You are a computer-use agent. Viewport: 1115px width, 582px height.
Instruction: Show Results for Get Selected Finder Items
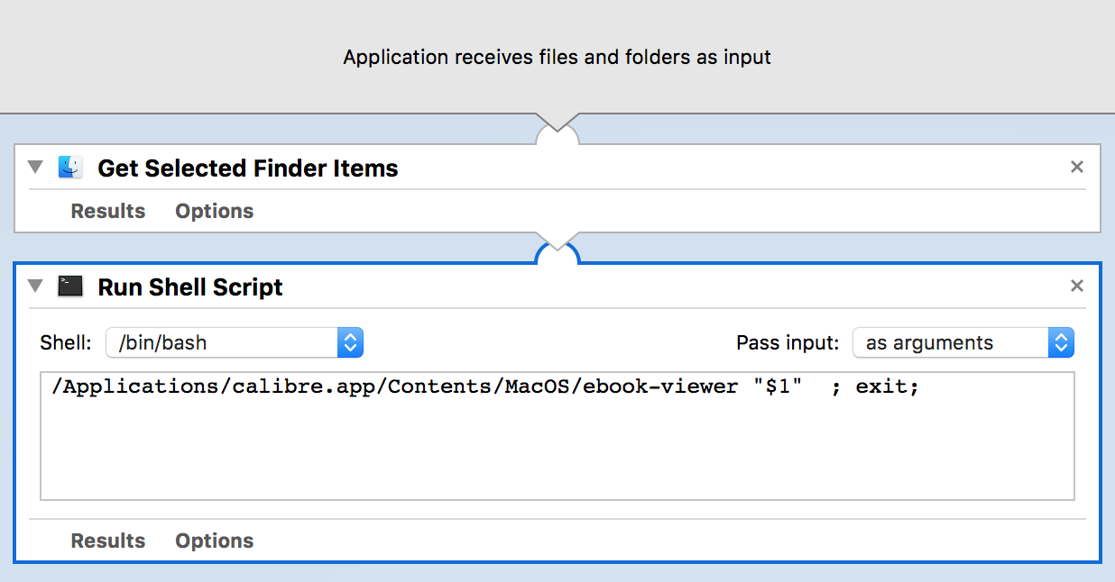coord(108,211)
